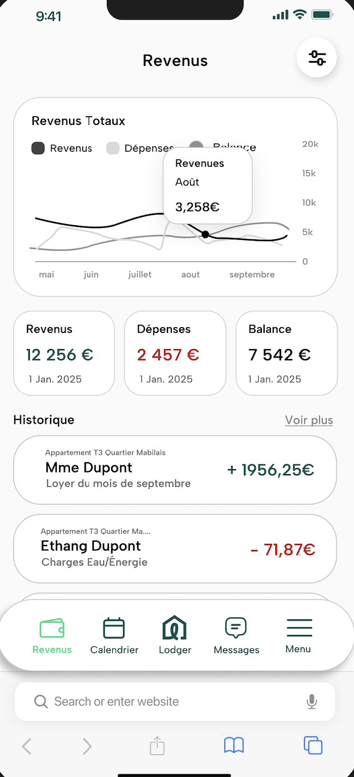This screenshot has height=777, width=354.
Task: Tap the browser back arrow
Action: tap(26, 746)
